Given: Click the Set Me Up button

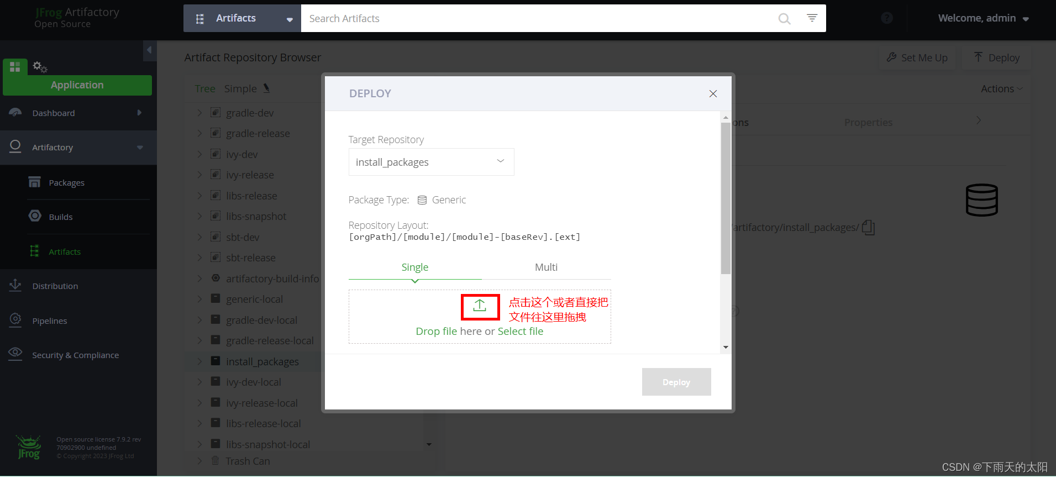Looking at the screenshot, I should point(917,58).
